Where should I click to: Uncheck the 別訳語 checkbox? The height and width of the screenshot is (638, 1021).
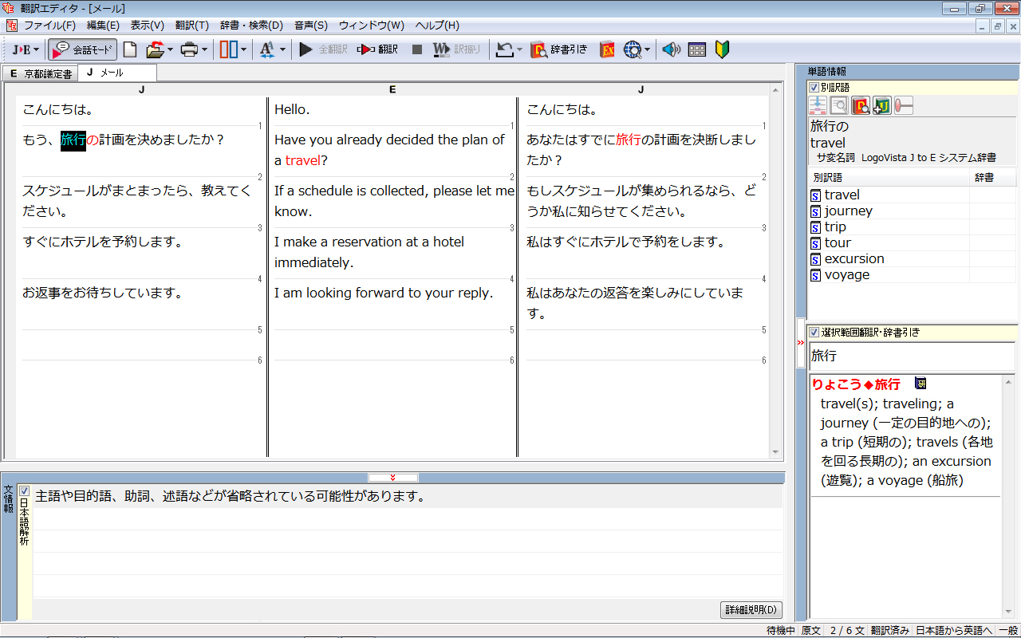[814, 87]
